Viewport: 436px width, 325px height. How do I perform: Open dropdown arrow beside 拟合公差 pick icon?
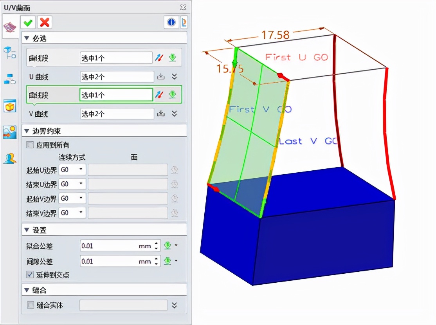click(x=176, y=246)
